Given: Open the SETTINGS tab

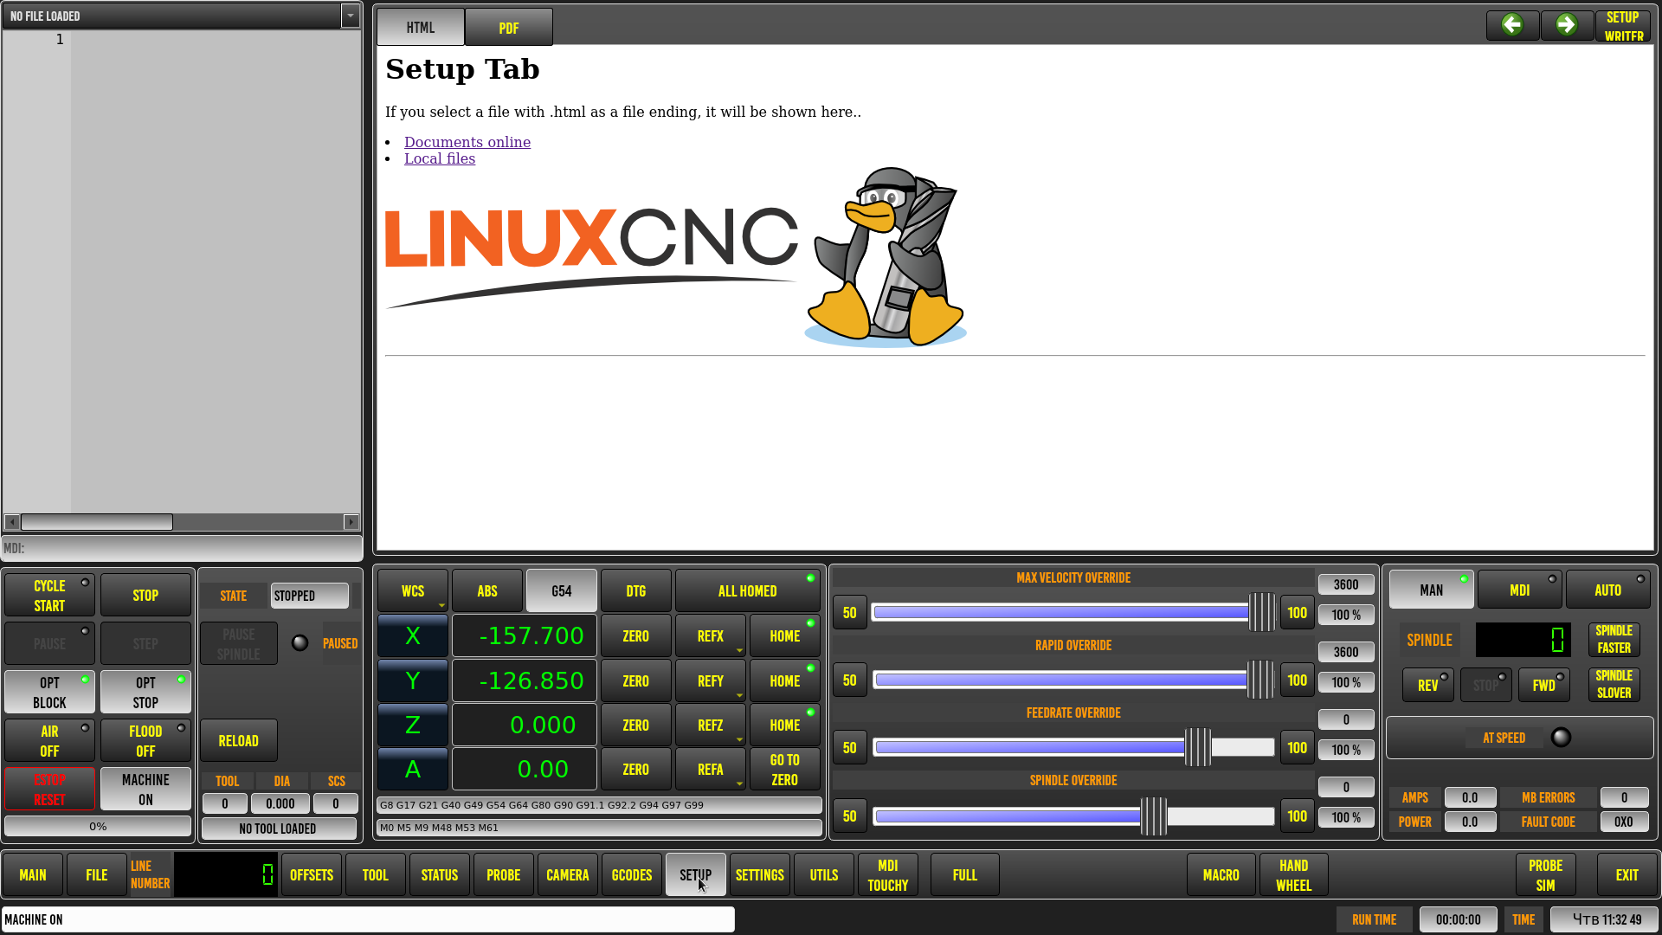Looking at the screenshot, I should pyautogui.click(x=760, y=875).
